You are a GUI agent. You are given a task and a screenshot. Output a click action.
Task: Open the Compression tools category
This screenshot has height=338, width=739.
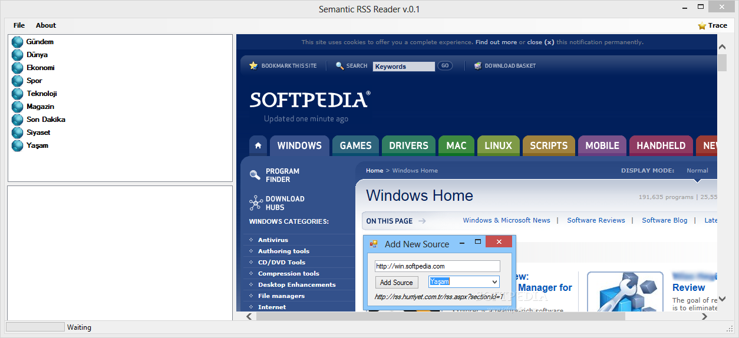(289, 274)
